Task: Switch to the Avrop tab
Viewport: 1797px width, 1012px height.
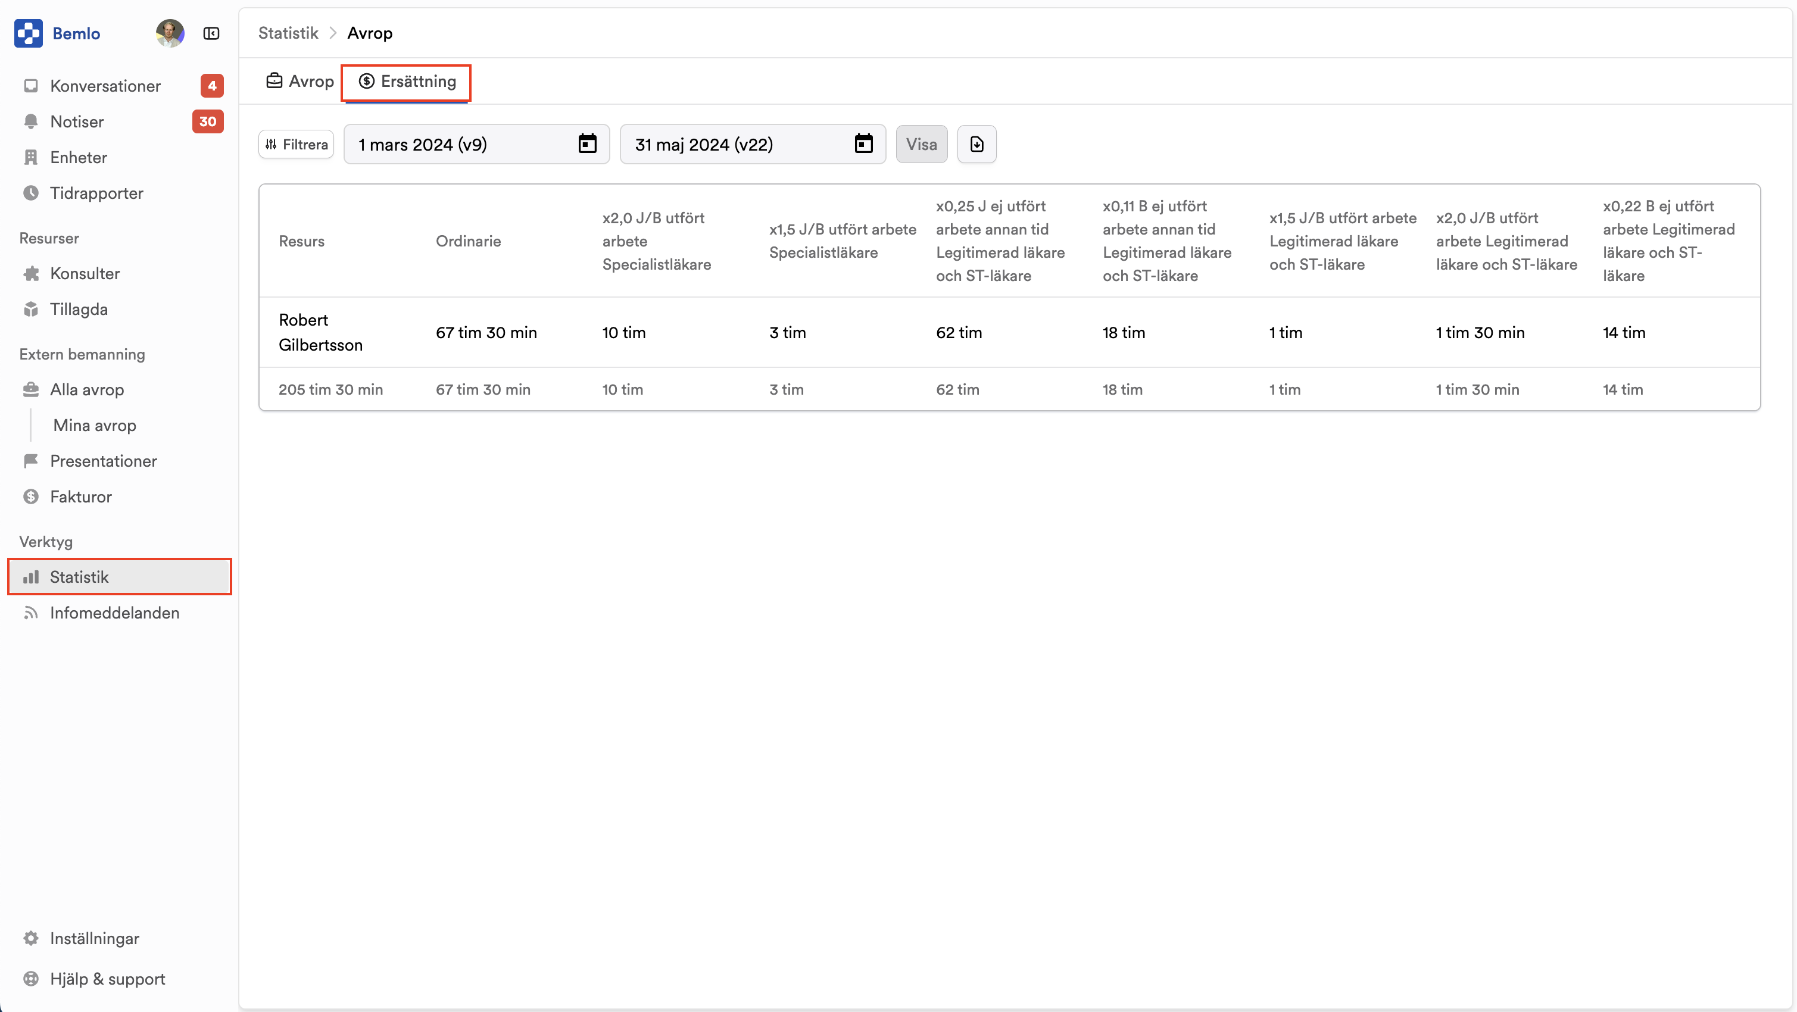Action: pyautogui.click(x=300, y=82)
